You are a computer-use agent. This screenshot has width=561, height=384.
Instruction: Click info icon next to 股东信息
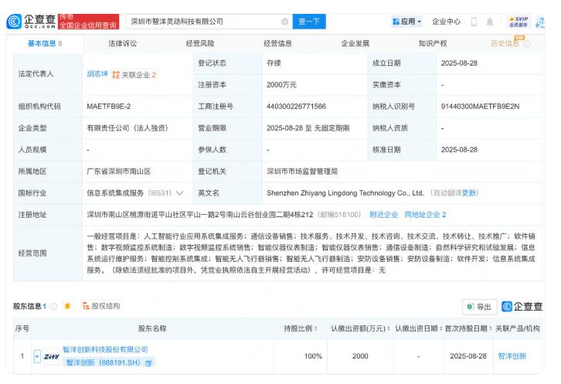click(x=53, y=307)
